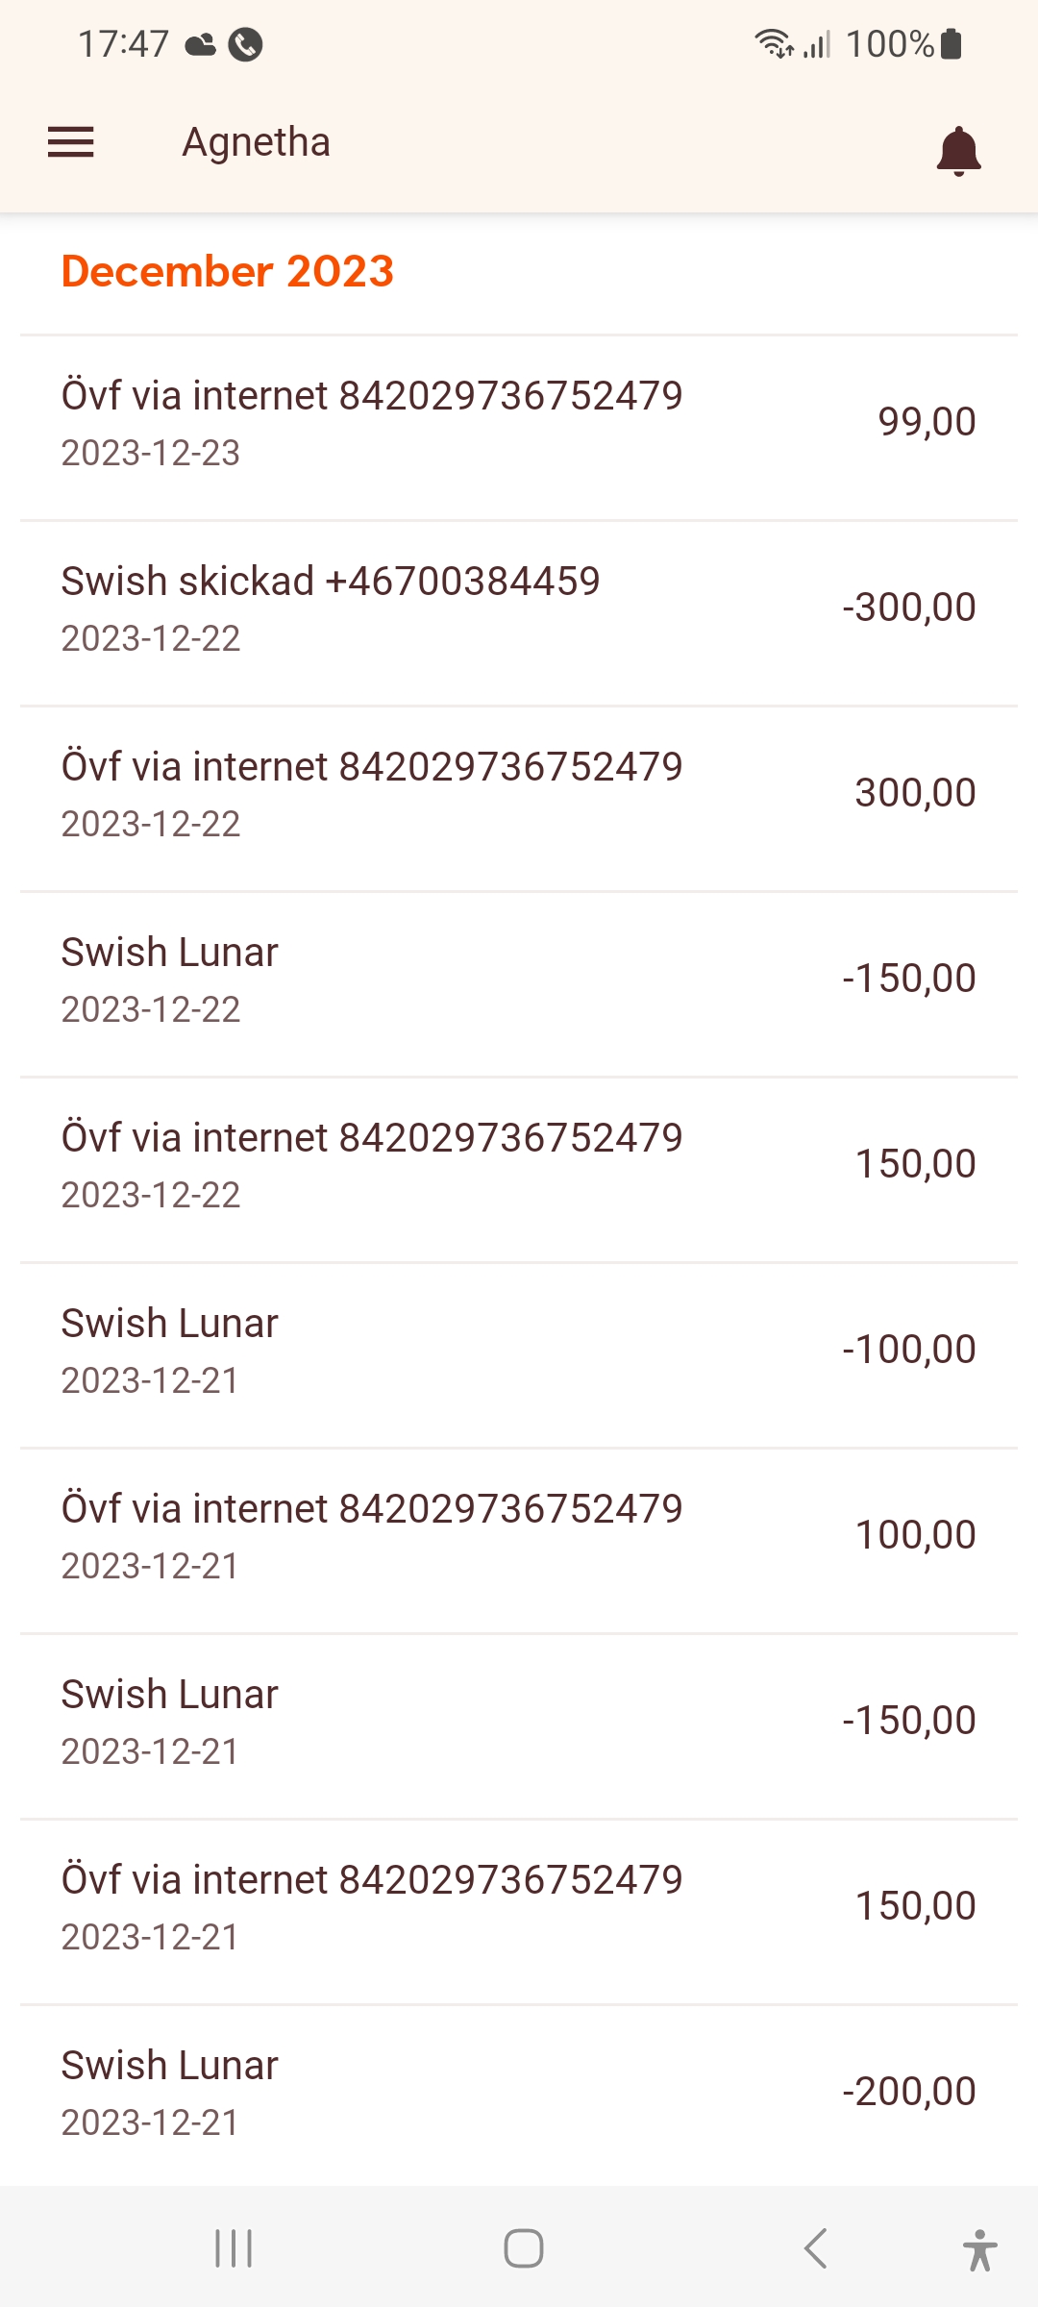The image size is (1038, 2307).
Task: Open the recent apps overview
Action: [234, 2248]
